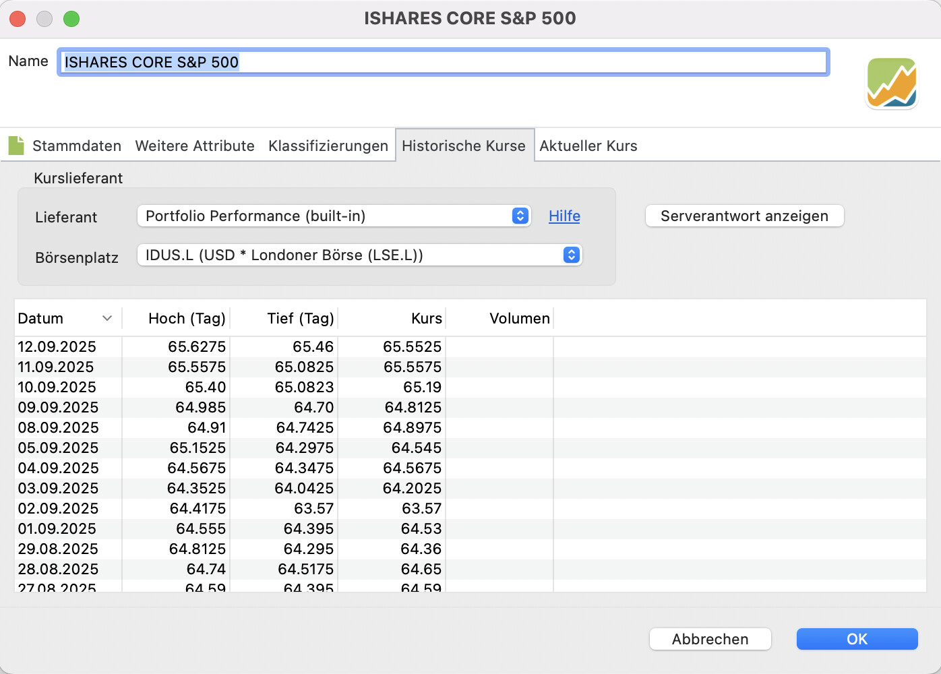The height and width of the screenshot is (674, 941).
Task: Go to the Klassifizierungen tab
Action: tap(328, 146)
